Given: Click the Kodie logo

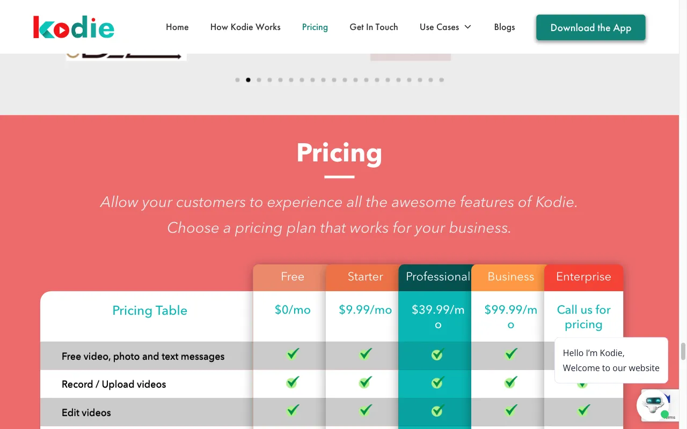Looking at the screenshot, I should coord(74,27).
